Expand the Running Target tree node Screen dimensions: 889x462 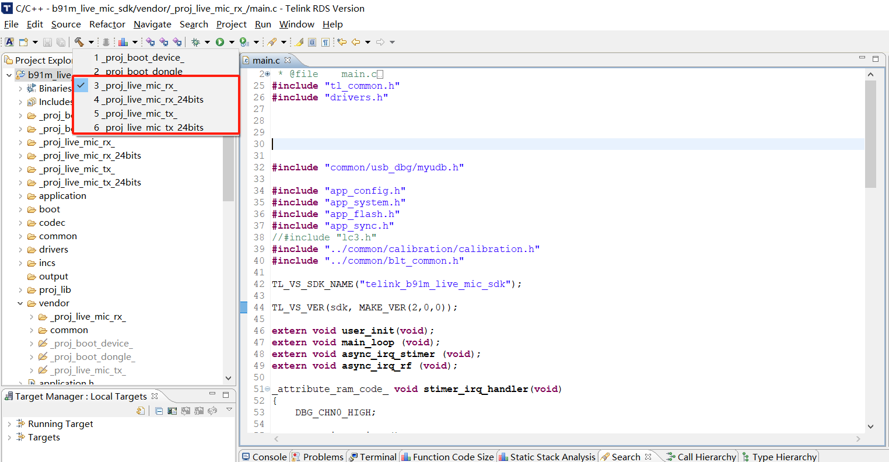[x=9, y=424]
